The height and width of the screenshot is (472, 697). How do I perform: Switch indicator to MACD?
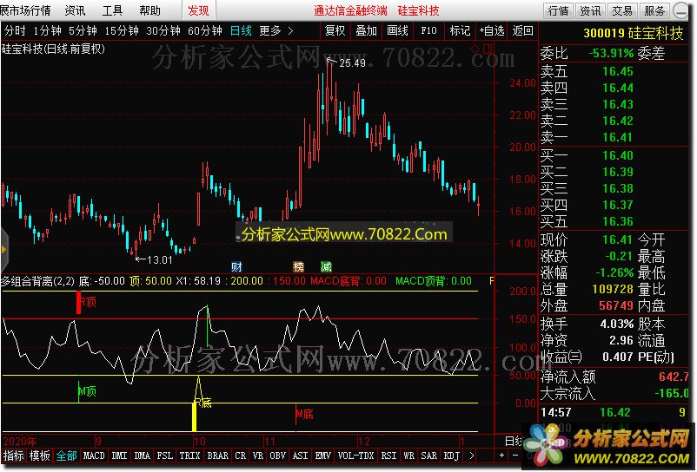(x=94, y=456)
